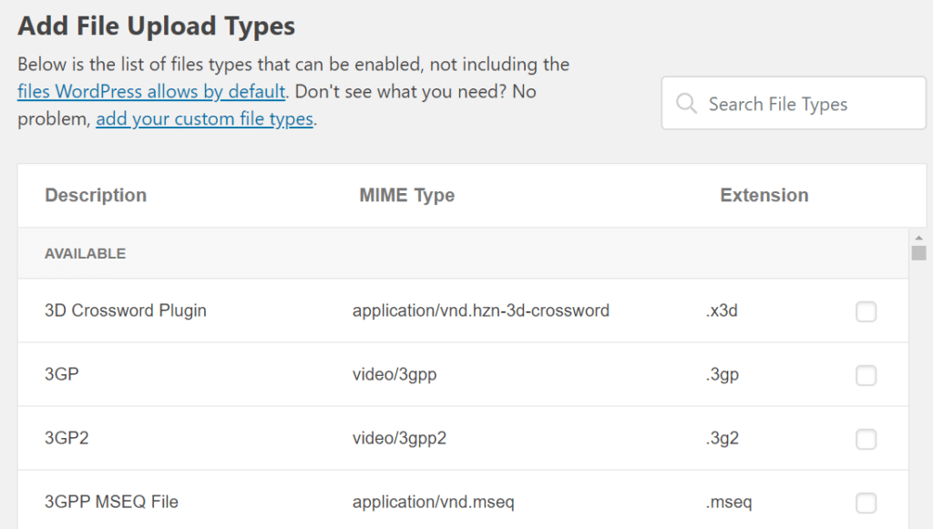
Task: Enable the 3GP video file type
Action: pyautogui.click(x=866, y=374)
